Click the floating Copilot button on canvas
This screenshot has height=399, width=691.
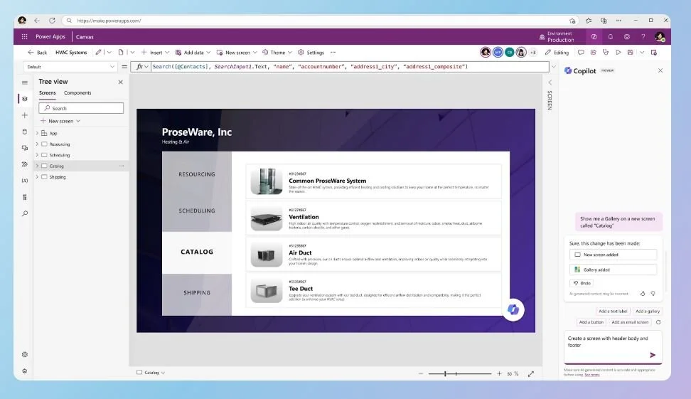coord(513,309)
